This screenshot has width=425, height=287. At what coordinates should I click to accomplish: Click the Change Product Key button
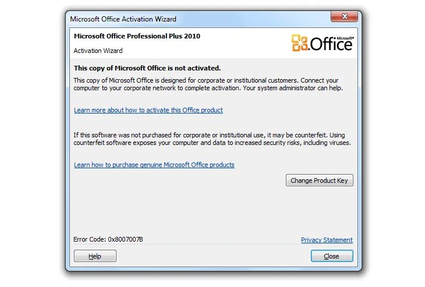point(319,180)
